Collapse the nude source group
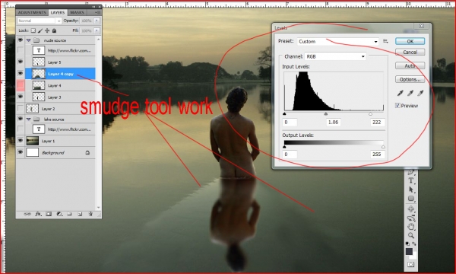456x274 pixels. (x=29, y=40)
